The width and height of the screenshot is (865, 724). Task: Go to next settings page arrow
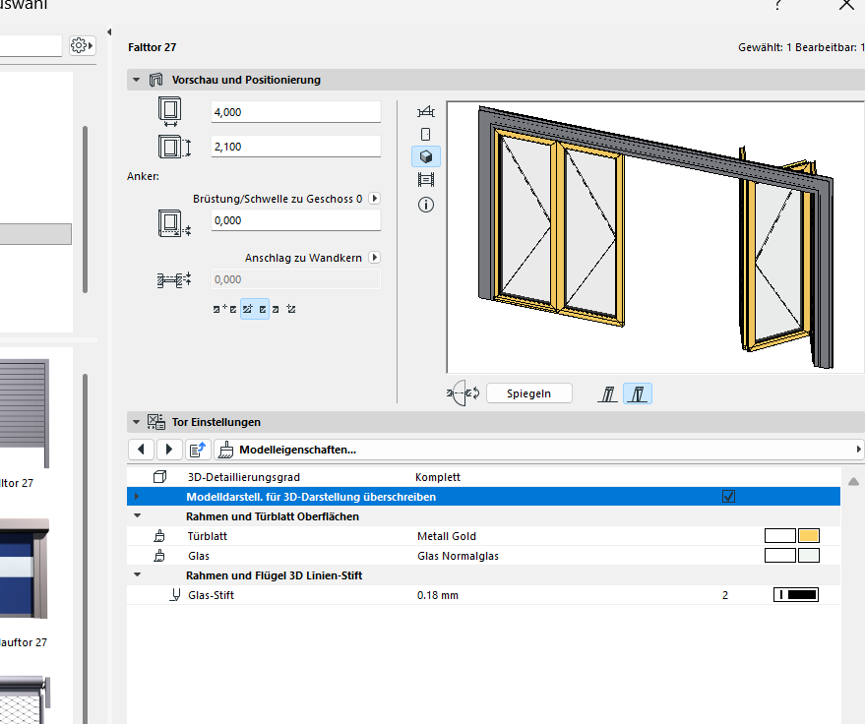tap(169, 450)
